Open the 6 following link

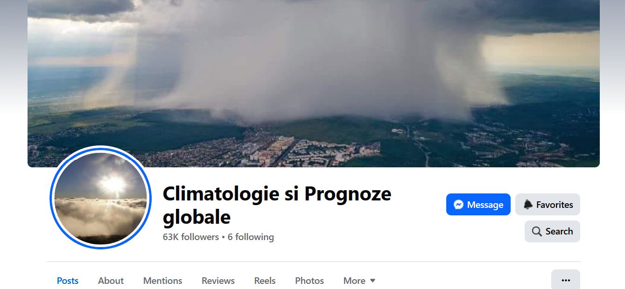251,237
